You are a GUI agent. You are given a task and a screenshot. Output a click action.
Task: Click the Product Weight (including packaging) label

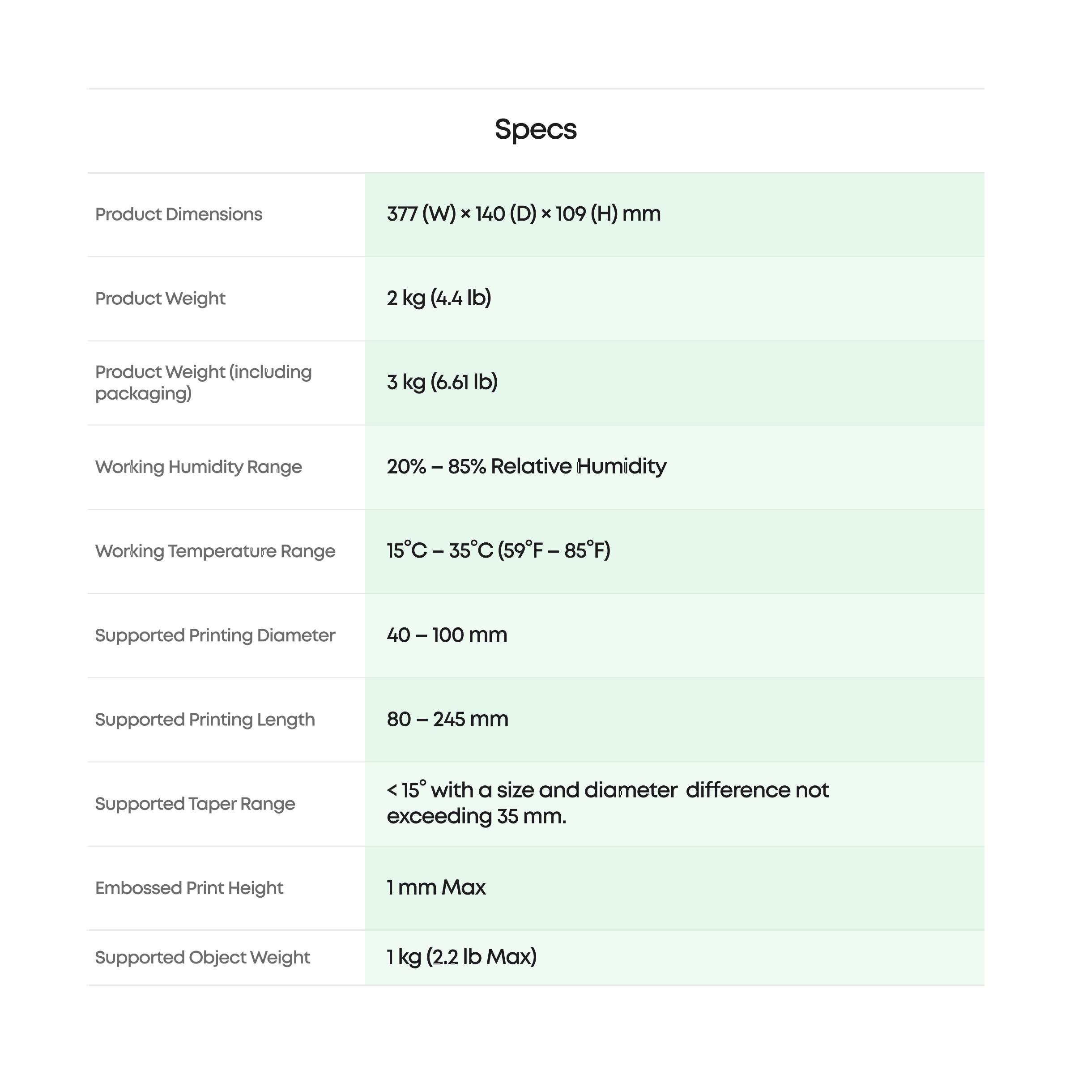click(203, 383)
